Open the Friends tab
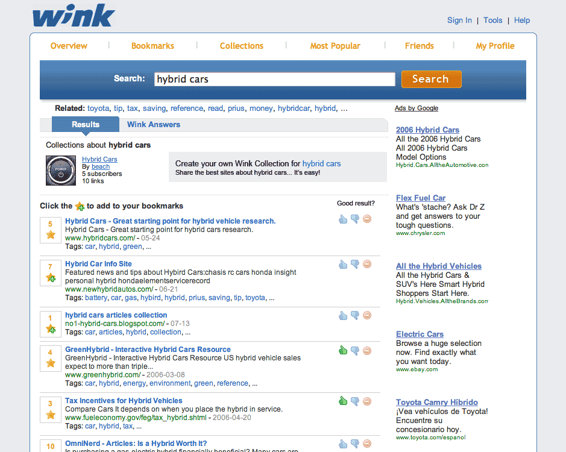The width and height of the screenshot is (566, 452). [419, 46]
